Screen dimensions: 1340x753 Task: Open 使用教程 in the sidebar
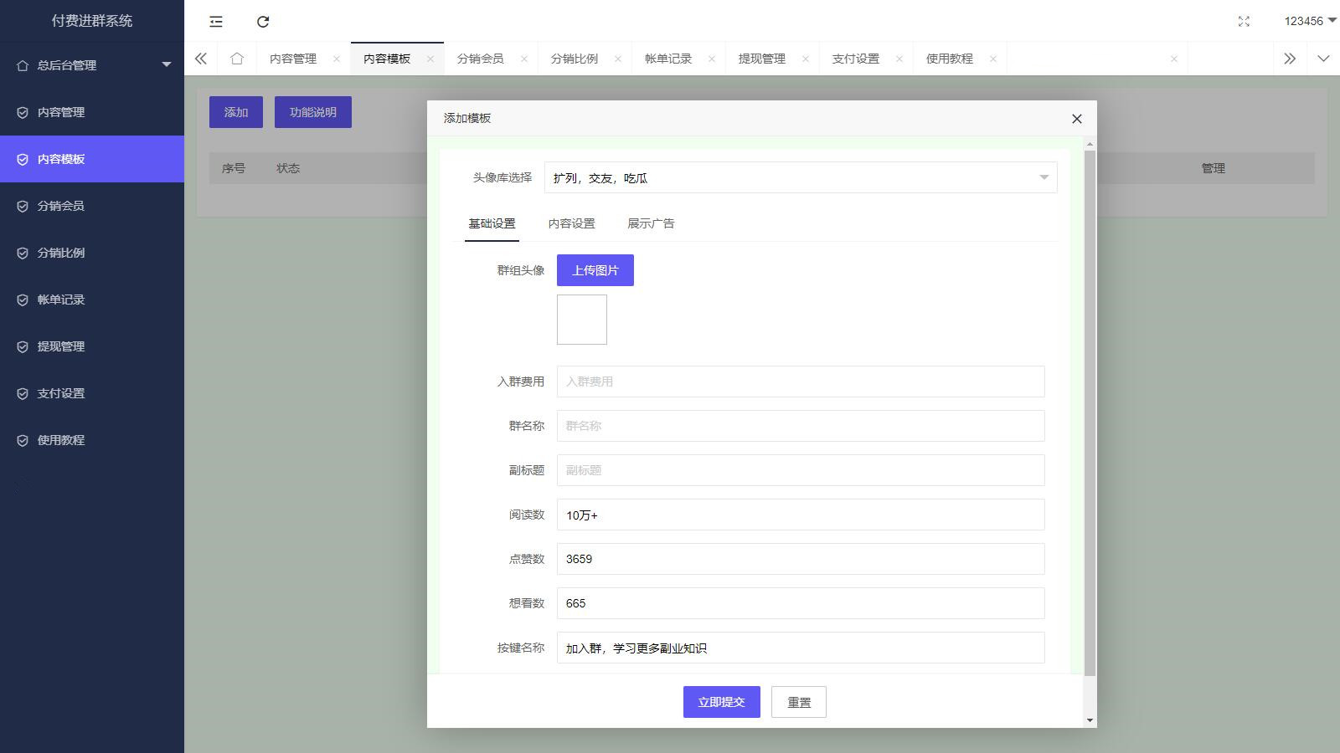[92, 440]
